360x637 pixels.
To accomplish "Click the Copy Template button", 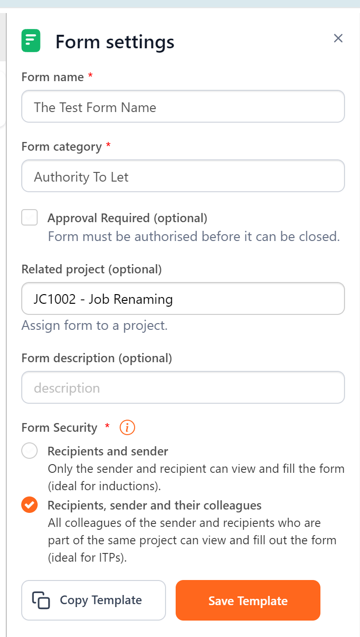I will pyautogui.click(x=93, y=600).
